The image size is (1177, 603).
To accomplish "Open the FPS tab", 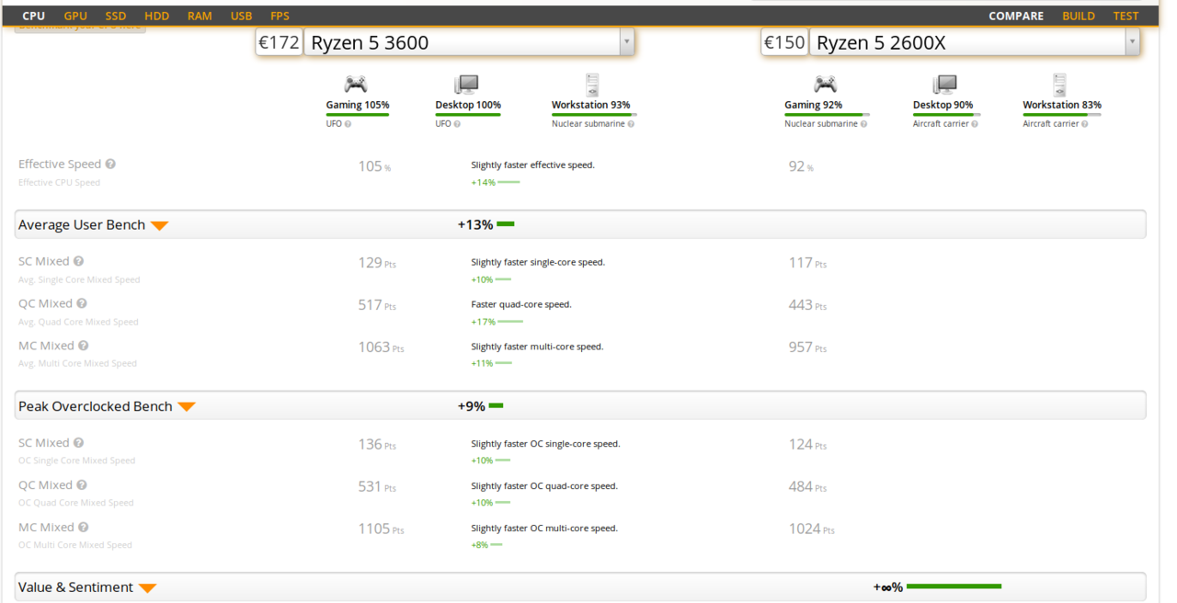I will [280, 16].
